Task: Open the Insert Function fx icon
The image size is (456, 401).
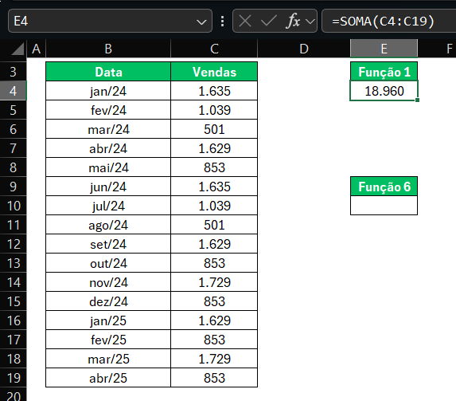Action: [x=293, y=22]
